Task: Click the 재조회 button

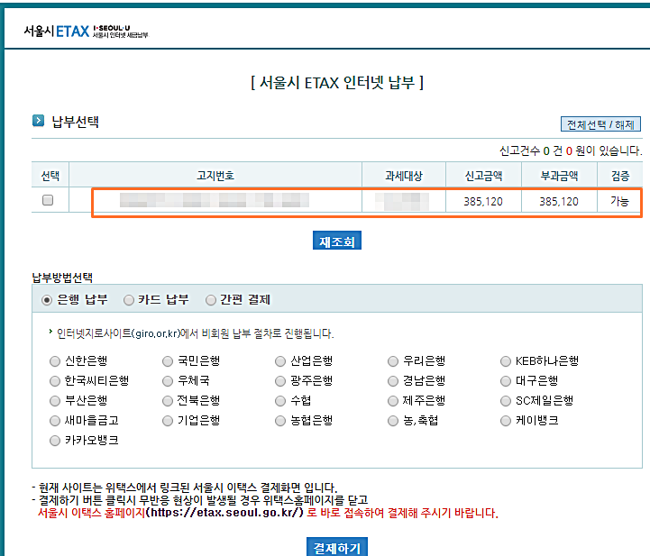Action: (x=336, y=241)
